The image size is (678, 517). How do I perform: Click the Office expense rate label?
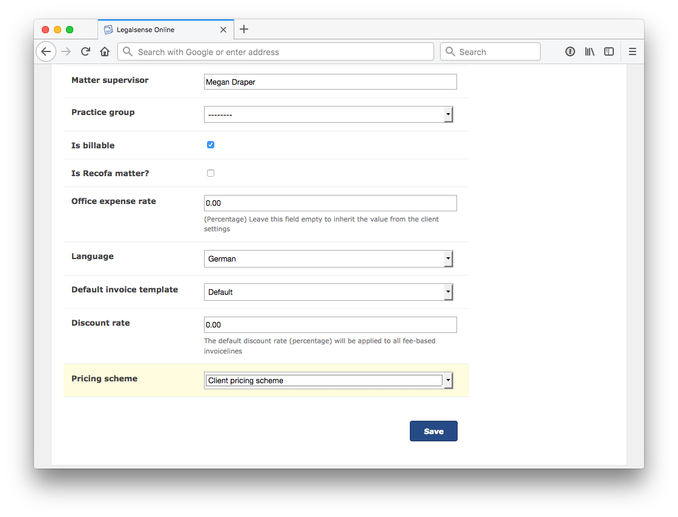[114, 201]
